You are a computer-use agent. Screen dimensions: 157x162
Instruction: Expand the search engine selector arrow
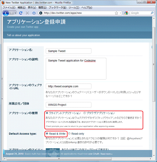coord(129,13)
